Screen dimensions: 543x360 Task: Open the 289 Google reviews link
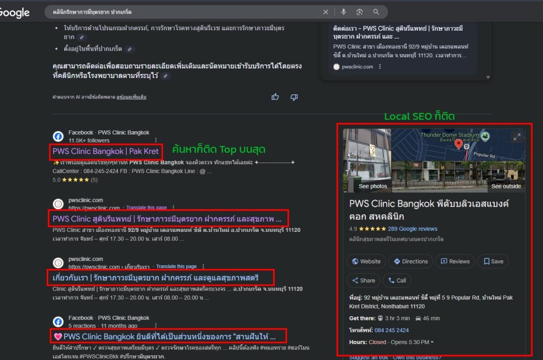413,229
